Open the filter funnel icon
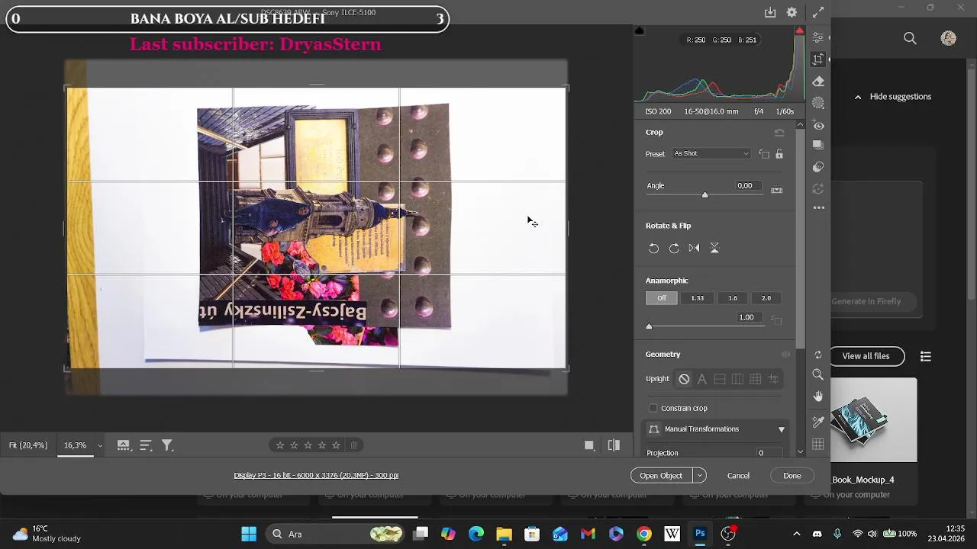Image resolution: width=977 pixels, height=549 pixels. coord(167,445)
